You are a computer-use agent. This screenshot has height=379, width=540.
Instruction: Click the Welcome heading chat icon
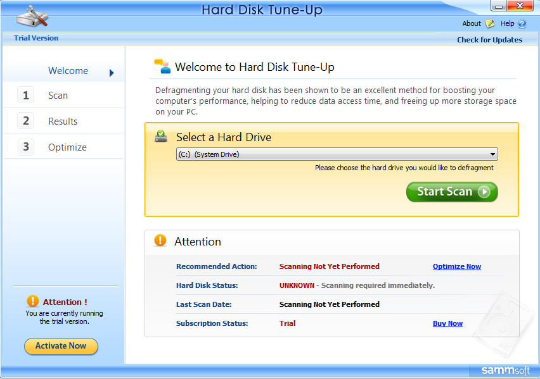click(162, 66)
